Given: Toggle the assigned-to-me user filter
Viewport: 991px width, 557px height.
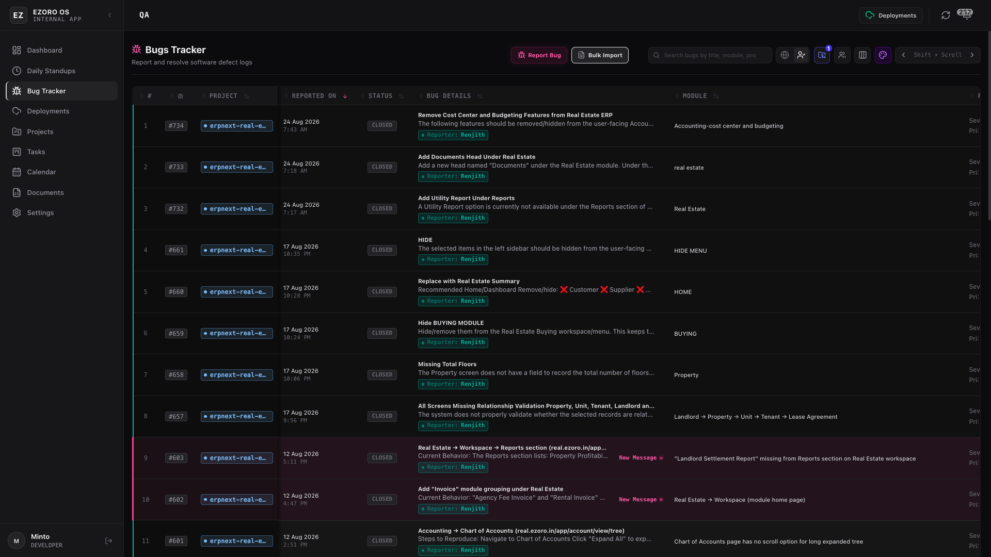Looking at the screenshot, I should 801,55.
